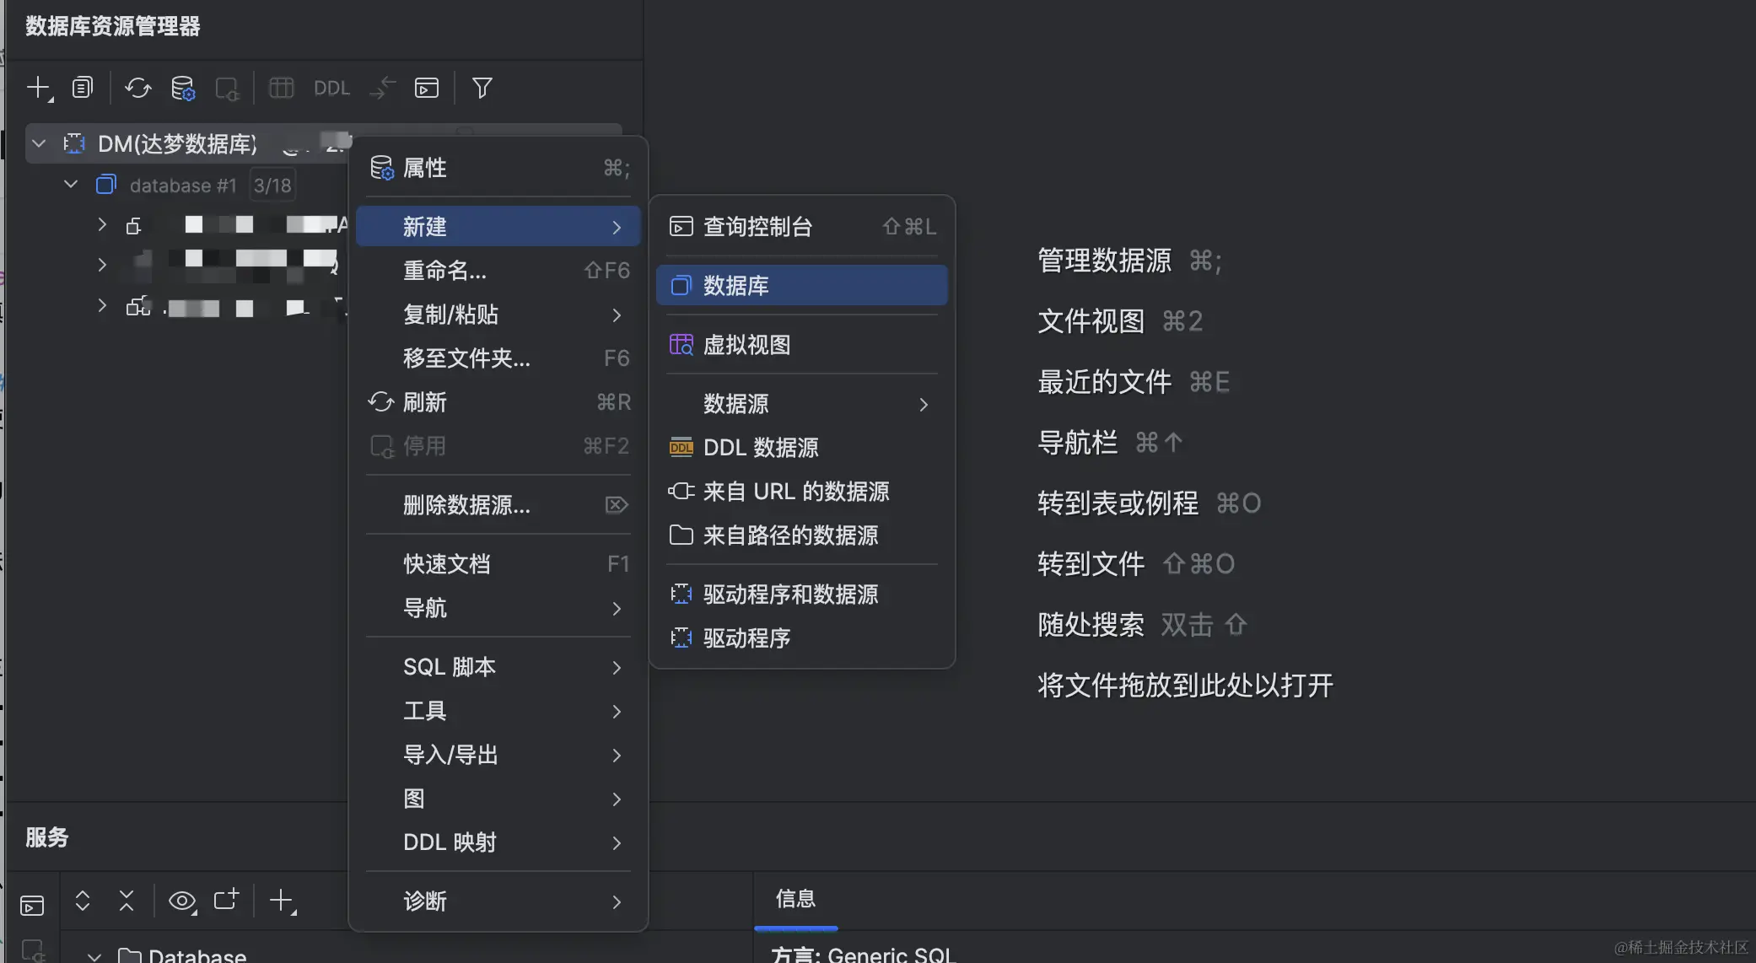Click the New (plus) toolbar button
Screen dimensions: 1756x963
[39, 88]
